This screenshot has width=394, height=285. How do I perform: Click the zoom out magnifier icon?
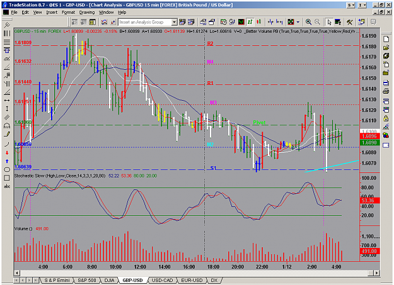[x=317, y=22]
